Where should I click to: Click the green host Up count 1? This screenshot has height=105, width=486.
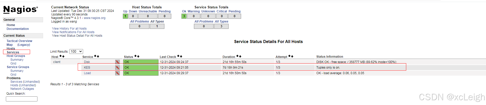(125, 16)
